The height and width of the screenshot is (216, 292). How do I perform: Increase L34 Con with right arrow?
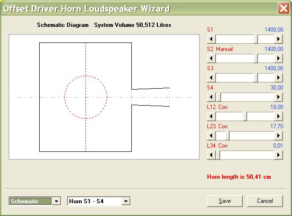click(x=279, y=155)
